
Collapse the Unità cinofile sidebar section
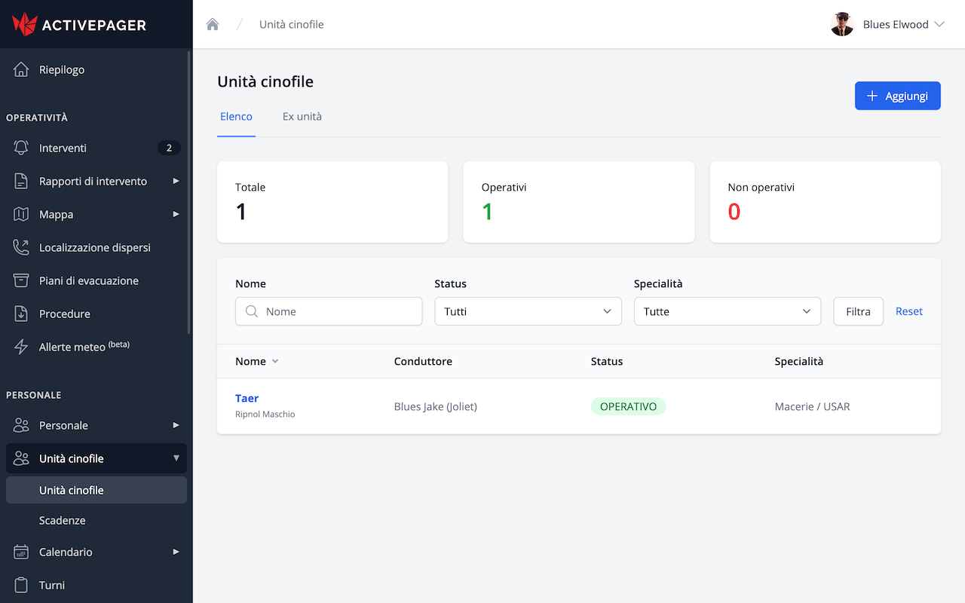(x=176, y=458)
